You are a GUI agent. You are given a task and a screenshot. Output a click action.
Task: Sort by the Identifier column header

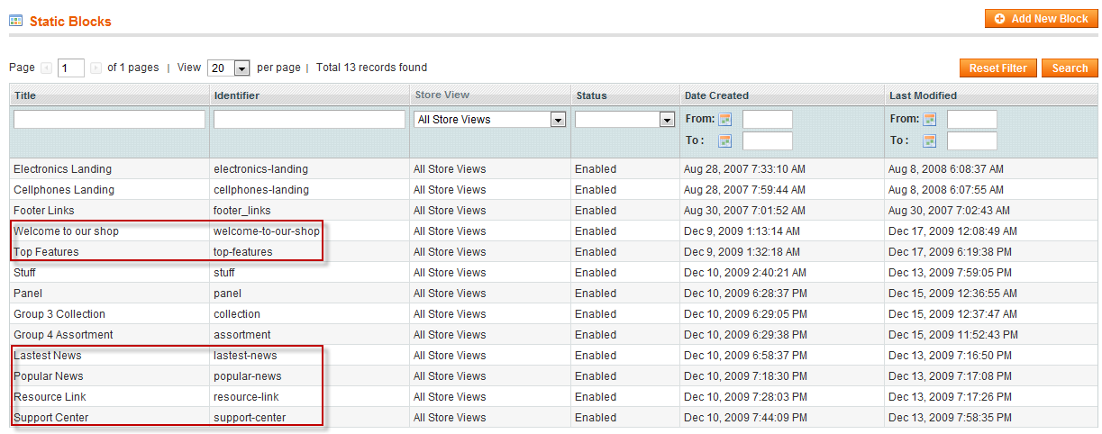pyautogui.click(x=237, y=95)
